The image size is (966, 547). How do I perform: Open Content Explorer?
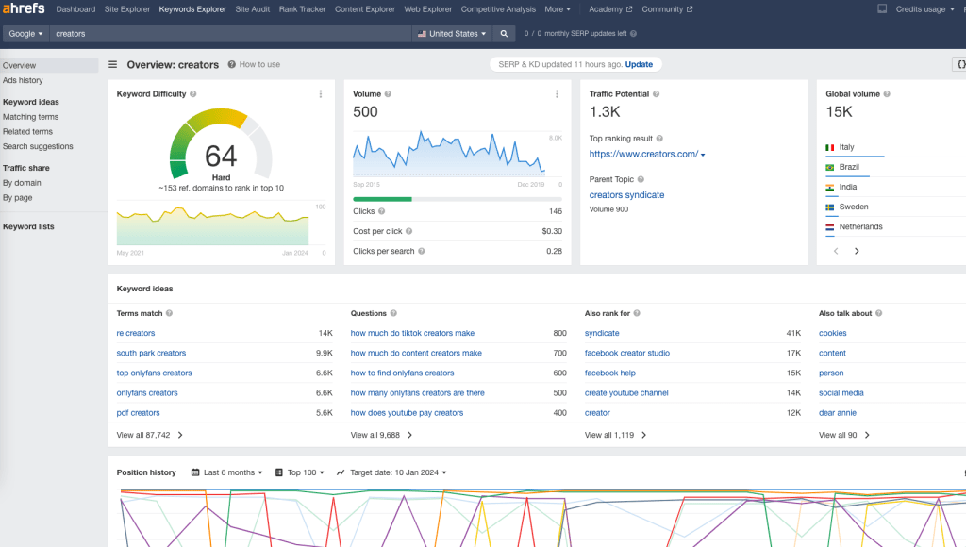[x=365, y=9]
